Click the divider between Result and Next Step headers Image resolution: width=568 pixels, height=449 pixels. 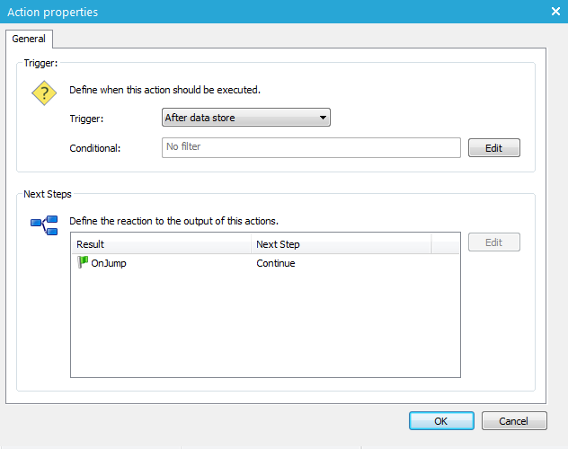(252, 244)
